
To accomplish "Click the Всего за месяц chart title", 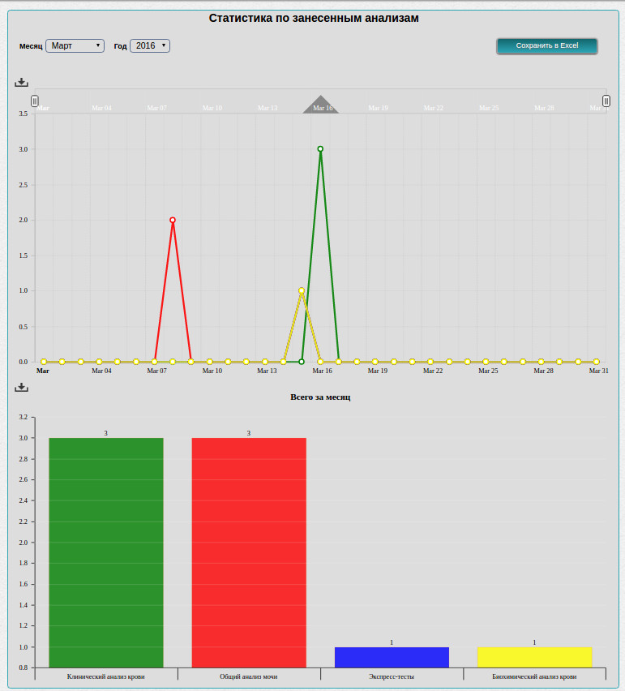I will pos(320,397).
